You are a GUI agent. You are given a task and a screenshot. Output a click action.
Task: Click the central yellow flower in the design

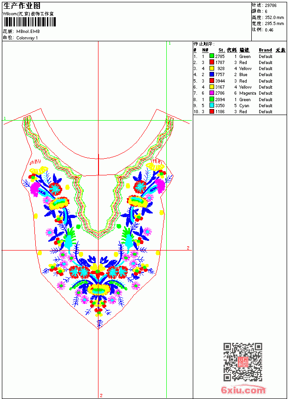pos(98,290)
